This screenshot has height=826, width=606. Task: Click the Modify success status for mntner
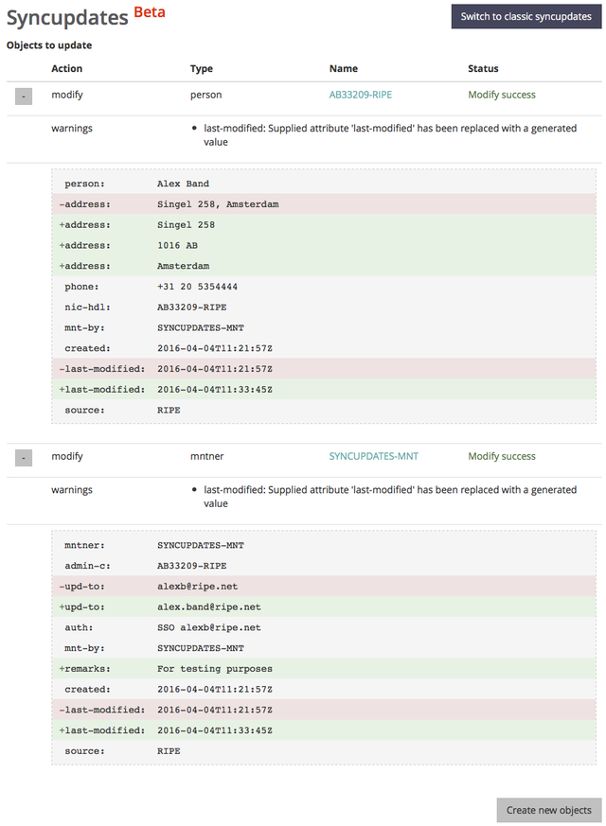(502, 456)
